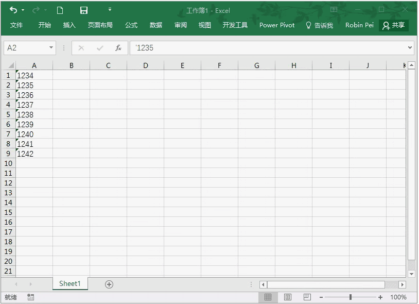Click the Robin Pei account name
Viewport: 419px width, 304px height.
tap(359, 25)
